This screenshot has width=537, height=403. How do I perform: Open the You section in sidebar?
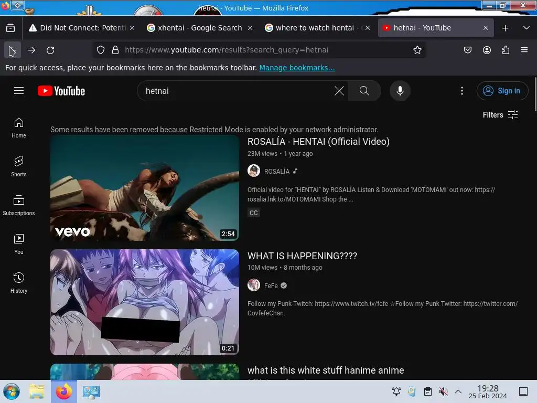point(19,244)
